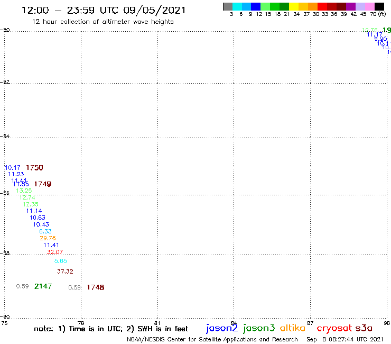391x344 pixels.
Task: Click the longitude axis label 81
Action: [x=157, y=323]
